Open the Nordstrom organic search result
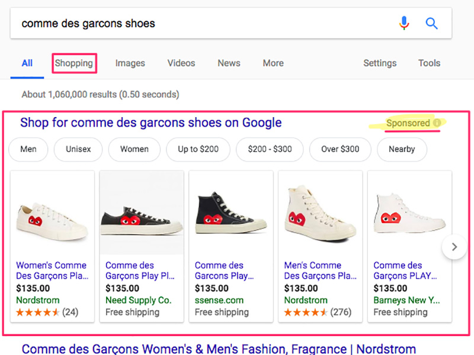474x355 pixels. [219, 349]
